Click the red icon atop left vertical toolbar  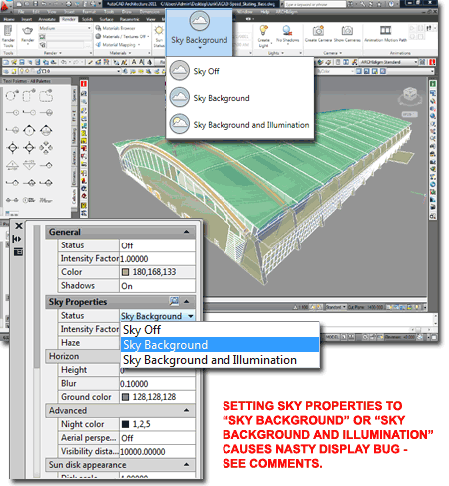(x=84, y=84)
